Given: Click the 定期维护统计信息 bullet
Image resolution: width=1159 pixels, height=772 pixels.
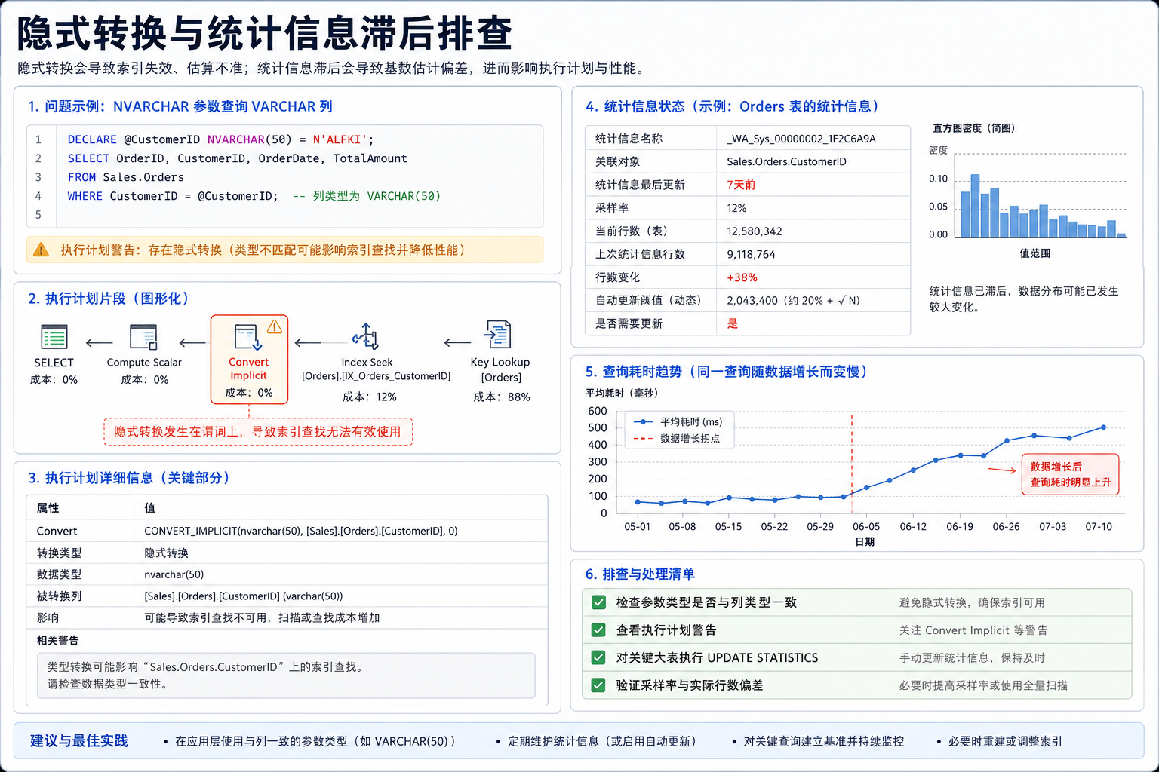Looking at the screenshot, I should click(601, 742).
